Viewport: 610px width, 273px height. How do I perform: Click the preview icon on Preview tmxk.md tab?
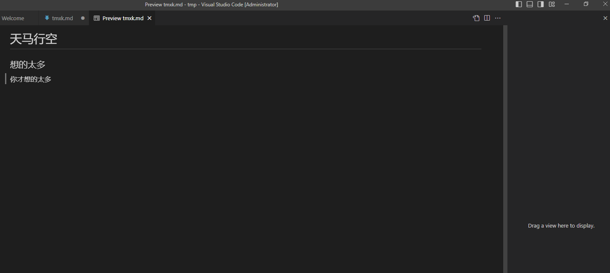tap(97, 18)
